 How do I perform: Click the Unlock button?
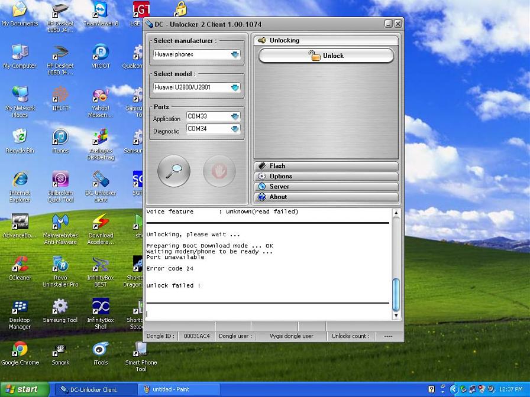(326, 56)
